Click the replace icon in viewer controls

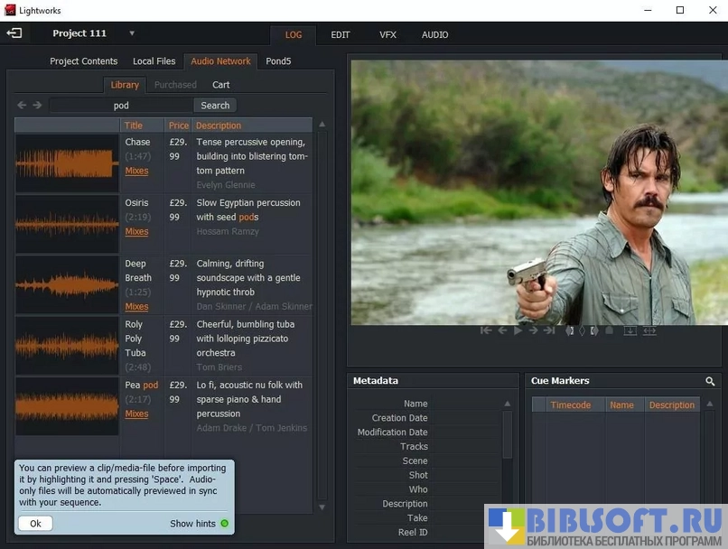649,330
